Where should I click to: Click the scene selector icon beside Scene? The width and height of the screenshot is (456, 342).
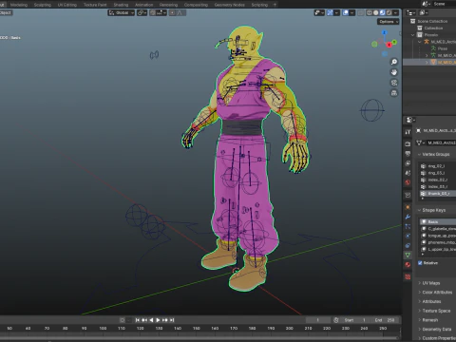(427, 4)
